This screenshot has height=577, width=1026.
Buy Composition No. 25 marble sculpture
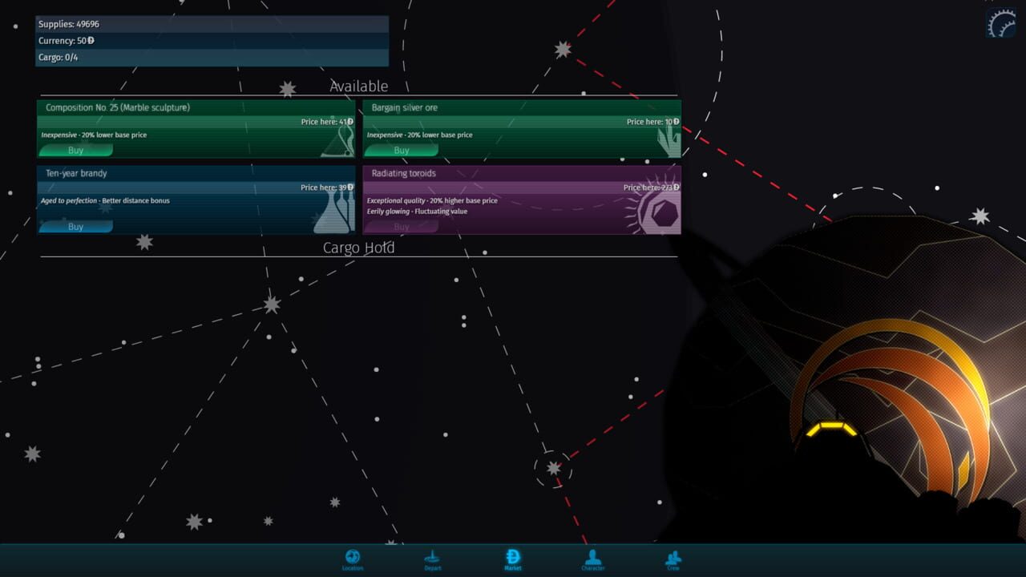(75, 150)
